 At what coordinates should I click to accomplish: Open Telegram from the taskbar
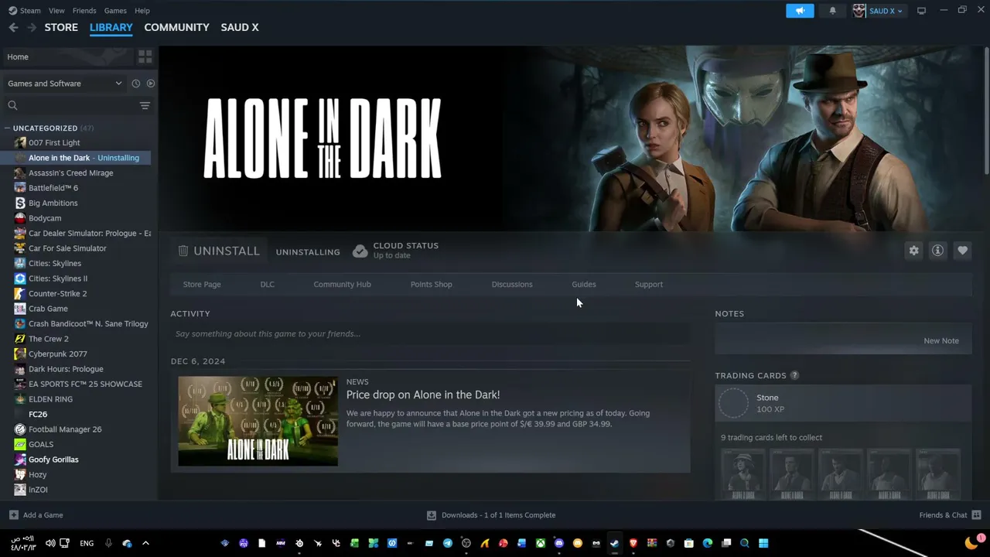pos(448,543)
